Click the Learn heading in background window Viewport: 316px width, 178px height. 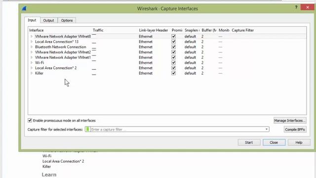49,175
